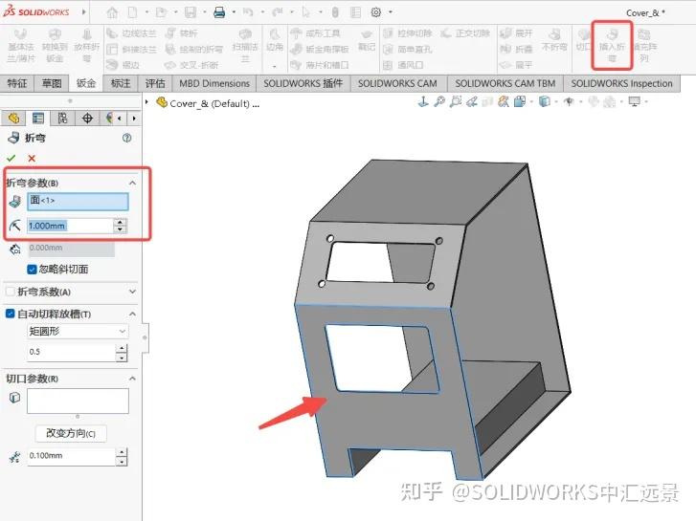This screenshot has width=696, height=521.
Task: Click the Section View icon in viewport toolbar
Action: click(487, 102)
